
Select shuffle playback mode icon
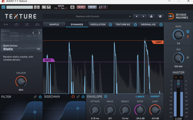(27, 25)
